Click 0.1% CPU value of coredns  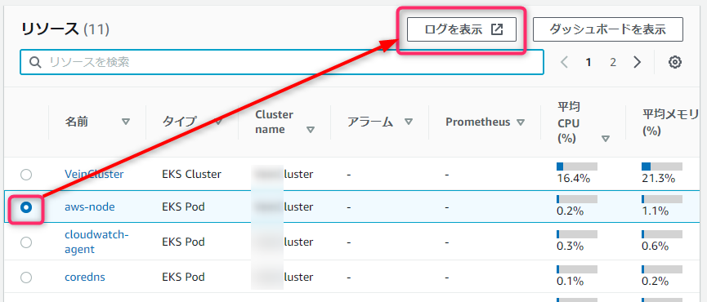click(571, 281)
